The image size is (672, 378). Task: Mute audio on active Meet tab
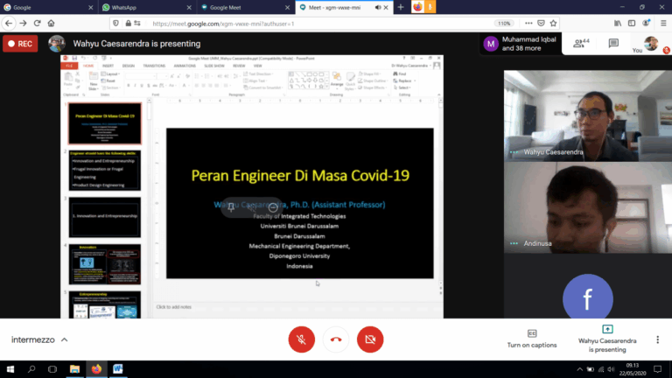pyautogui.click(x=378, y=7)
